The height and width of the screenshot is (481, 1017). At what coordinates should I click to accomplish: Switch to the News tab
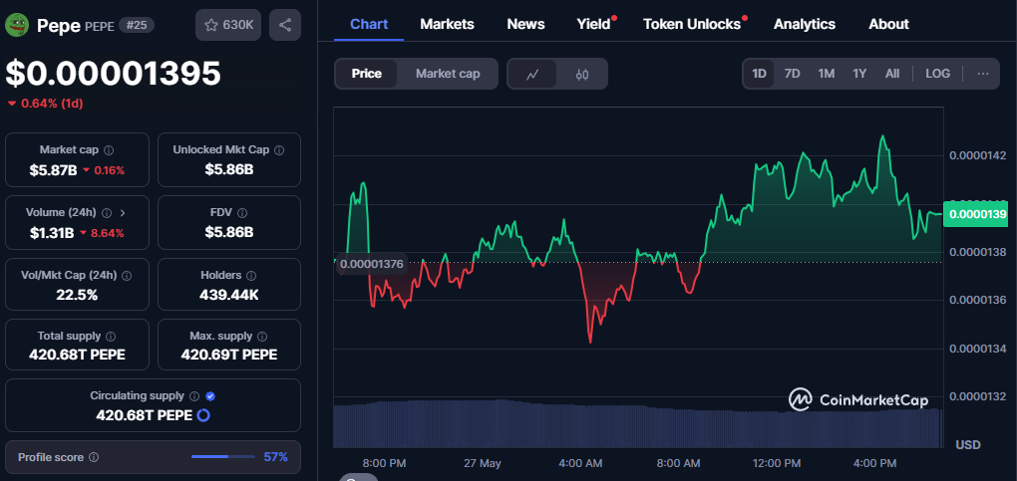pyautogui.click(x=525, y=25)
